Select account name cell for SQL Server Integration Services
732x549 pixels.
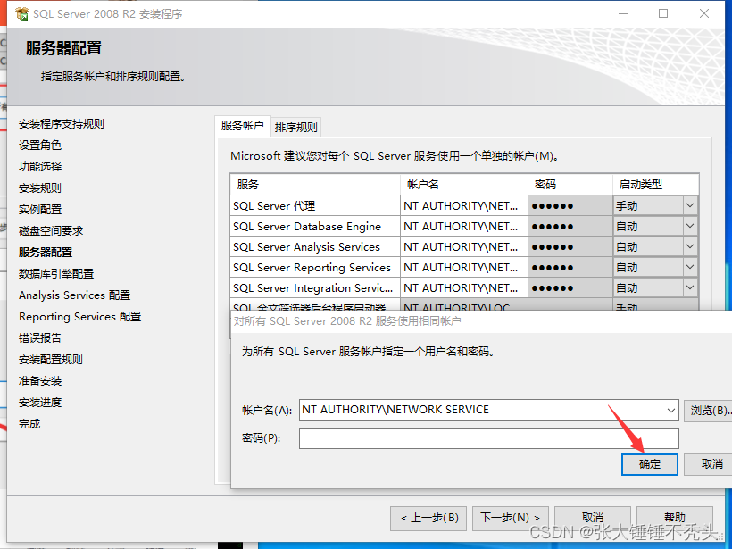(464, 288)
